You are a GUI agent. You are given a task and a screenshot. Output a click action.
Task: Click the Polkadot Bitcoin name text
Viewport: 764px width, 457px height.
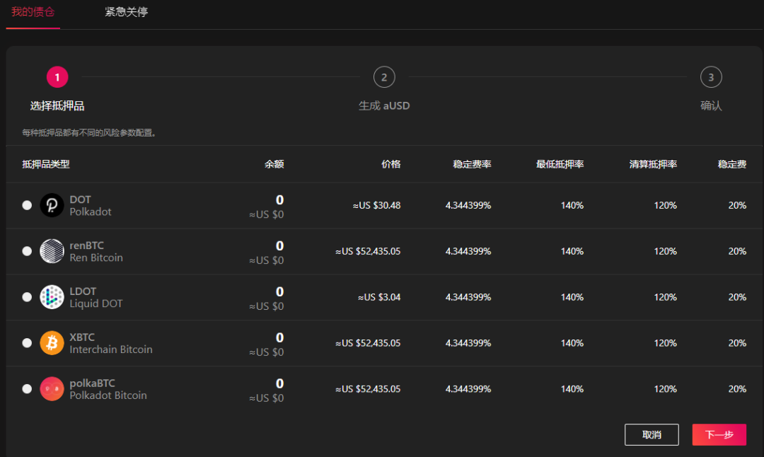pyautogui.click(x=108, y=395)
